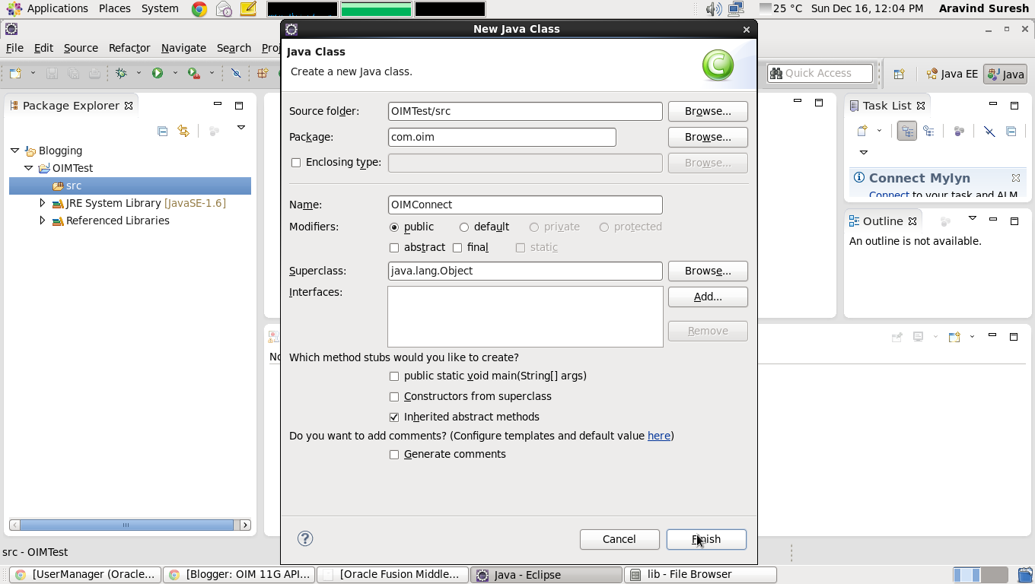The width and height of the screenshot is (1035, 584).
Task: Open the Edit menu
Action: (x=43, y=48)
